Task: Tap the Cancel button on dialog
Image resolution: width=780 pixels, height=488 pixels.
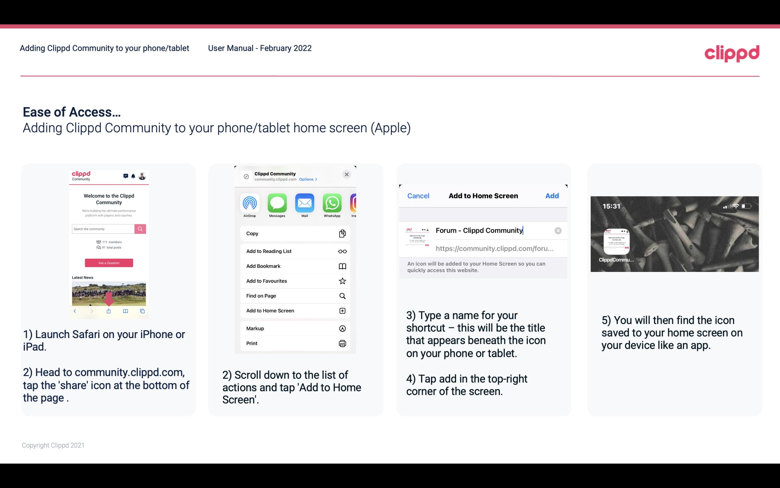Action: [418, 196]
